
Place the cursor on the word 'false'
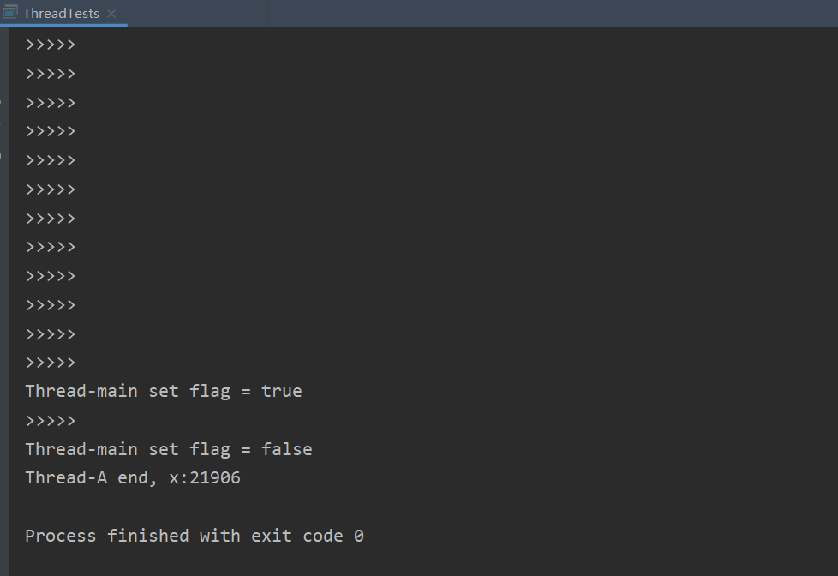[x=287, y=449]
